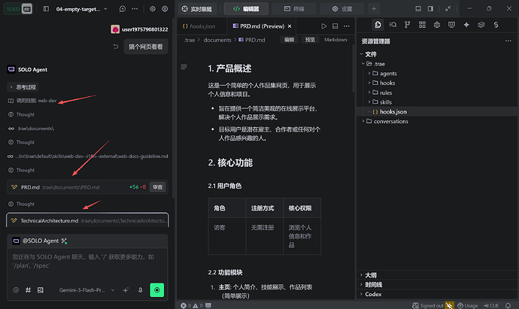
Task: Open the Explorer files icon
Action: [378, 25]
